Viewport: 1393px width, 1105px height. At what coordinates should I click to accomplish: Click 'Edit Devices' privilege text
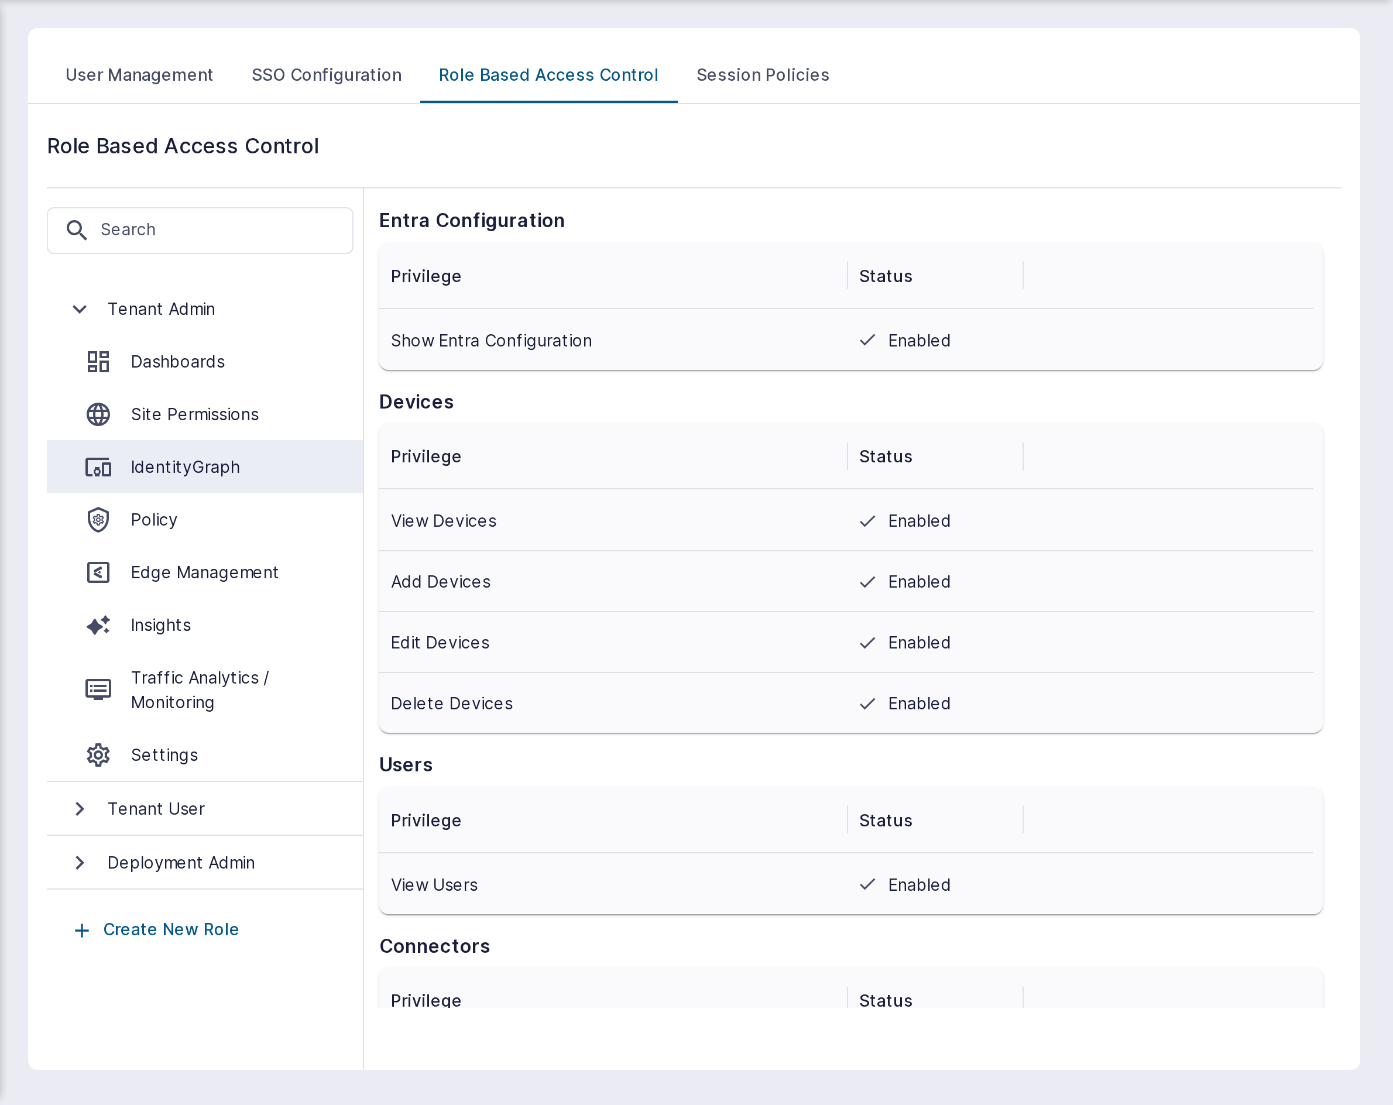pos(440,642)
